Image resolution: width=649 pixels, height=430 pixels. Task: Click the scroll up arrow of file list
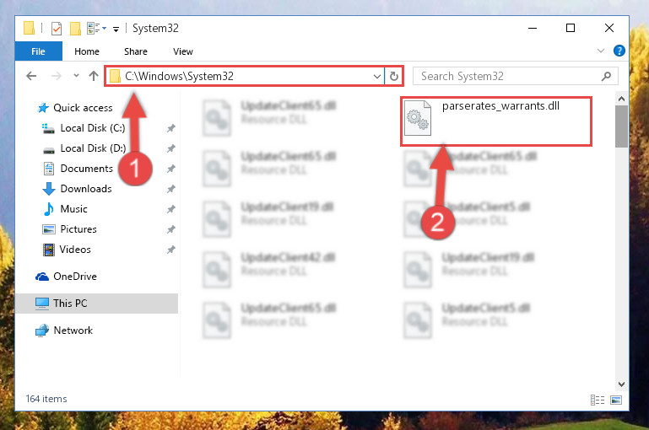coord(621,99)
